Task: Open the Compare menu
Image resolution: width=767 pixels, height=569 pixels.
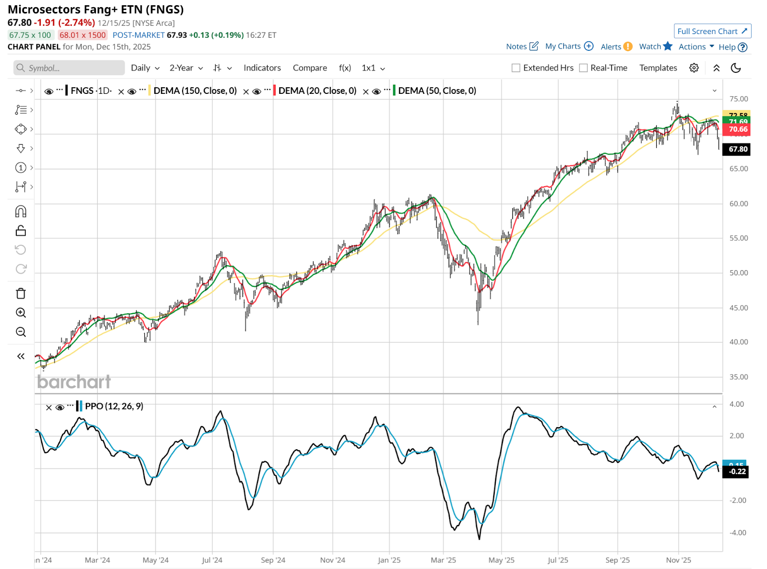Action: point(310,68)
